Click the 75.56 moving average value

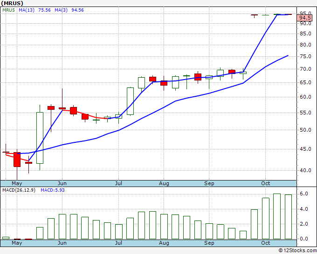(x=44, y=10)
